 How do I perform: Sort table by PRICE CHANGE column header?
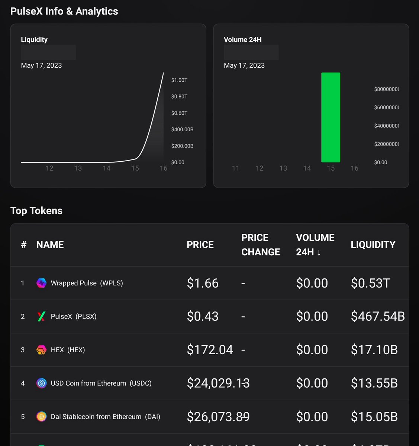point(261,245)
